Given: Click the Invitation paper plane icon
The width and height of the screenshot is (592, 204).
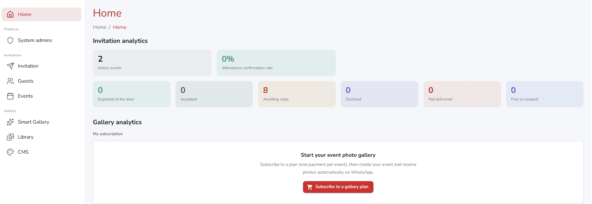Looking at the screenshot, I should click(x=10, y=66).
